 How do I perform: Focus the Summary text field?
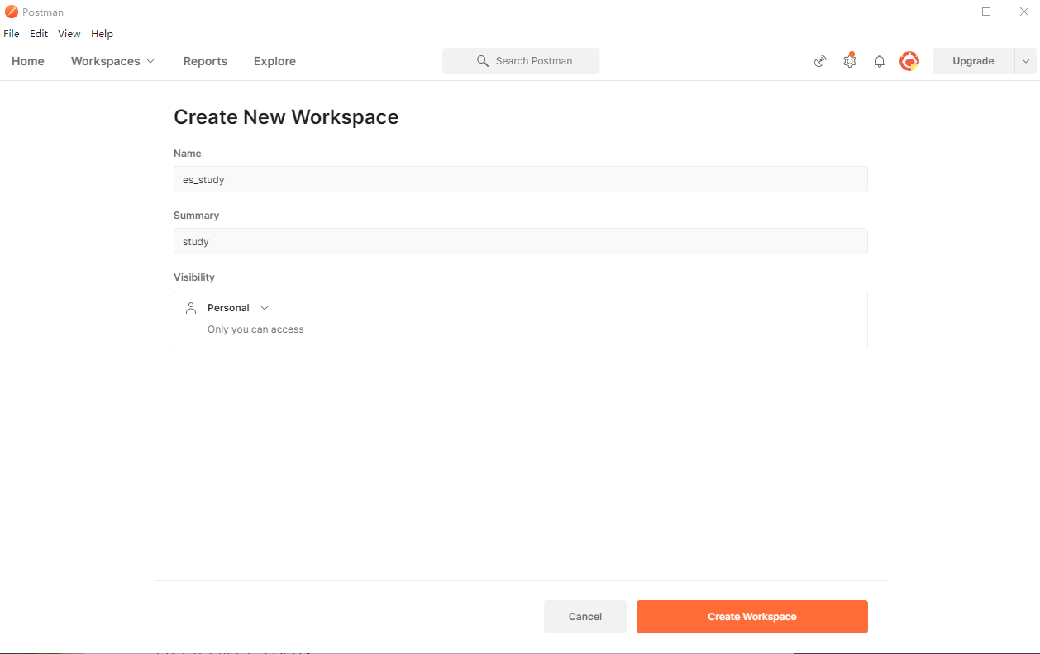pos(521,241)
